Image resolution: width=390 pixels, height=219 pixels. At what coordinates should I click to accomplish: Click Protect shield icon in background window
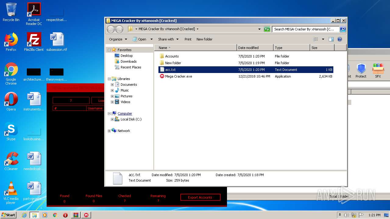tap(361, 71)
